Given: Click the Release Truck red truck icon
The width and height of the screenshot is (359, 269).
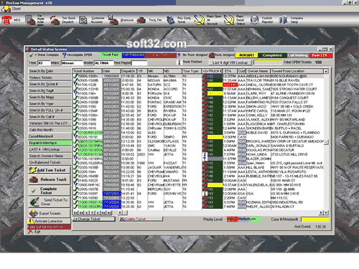Looking at the screenshot, I should coord(34,179).
